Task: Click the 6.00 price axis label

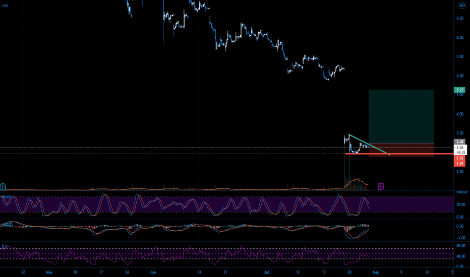Action: pyautogui.click(x=460, y=76)
